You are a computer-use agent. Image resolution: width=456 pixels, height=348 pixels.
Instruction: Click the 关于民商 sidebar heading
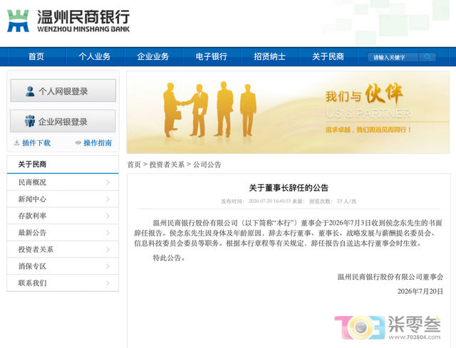click(32, 164)
